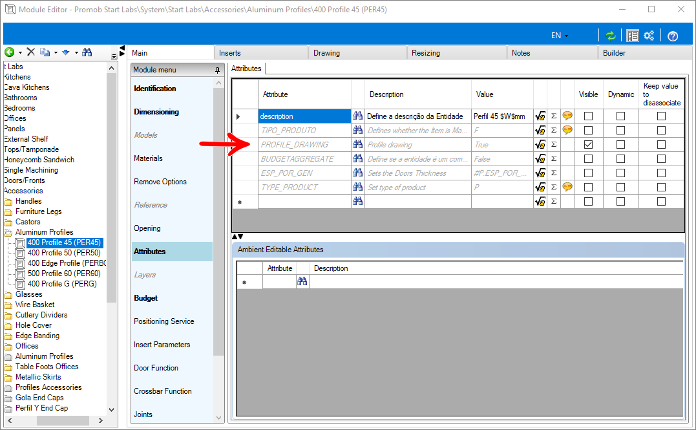Click the speech bubble icon in TYPE_PRODUCT row
This screenshot has height=430, width=696.
tap(567, 187)
